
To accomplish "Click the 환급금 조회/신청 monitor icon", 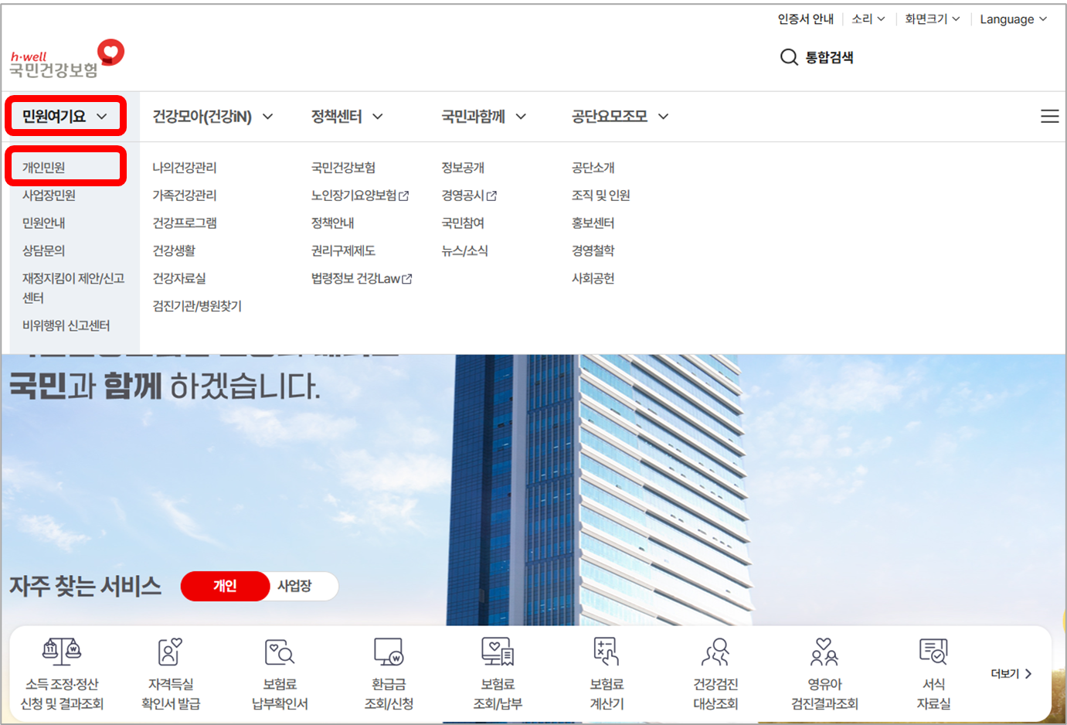I will pos(389,652).
